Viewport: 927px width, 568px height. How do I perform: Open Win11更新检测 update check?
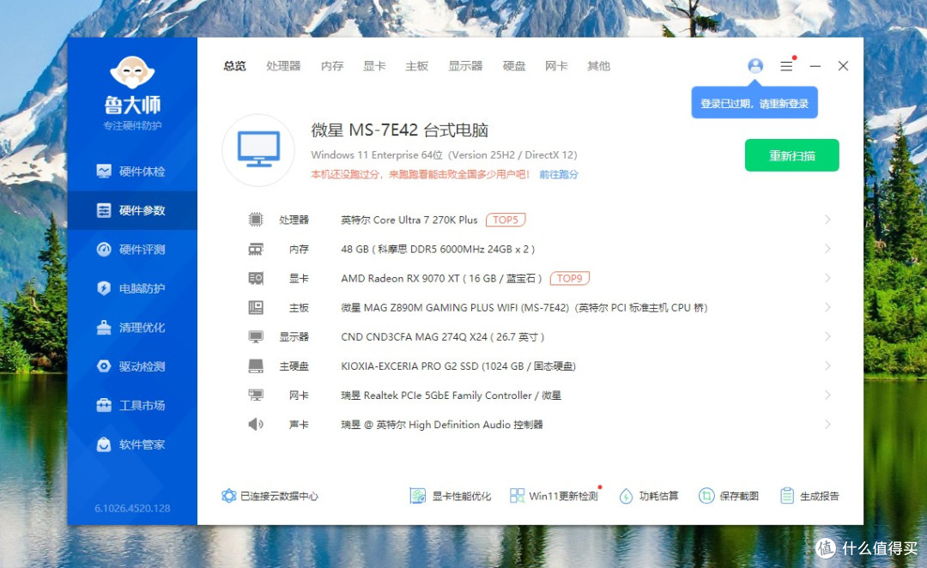[554, 496]
